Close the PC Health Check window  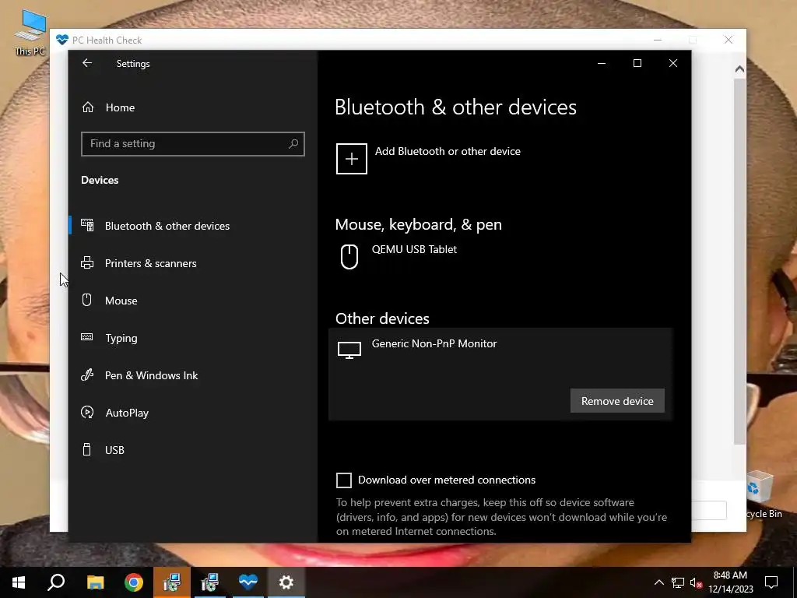729,40
